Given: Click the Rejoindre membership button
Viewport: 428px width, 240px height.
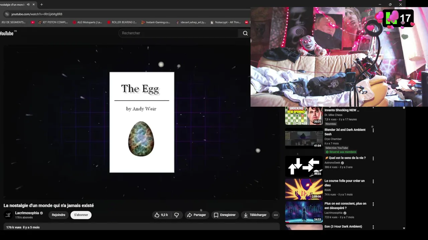Looking at the screenshot, I should pyautogui.click(x=59, y=215).
